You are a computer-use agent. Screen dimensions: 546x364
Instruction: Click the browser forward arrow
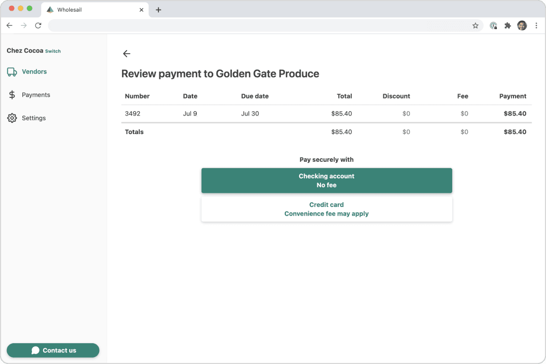pos(23,26)
